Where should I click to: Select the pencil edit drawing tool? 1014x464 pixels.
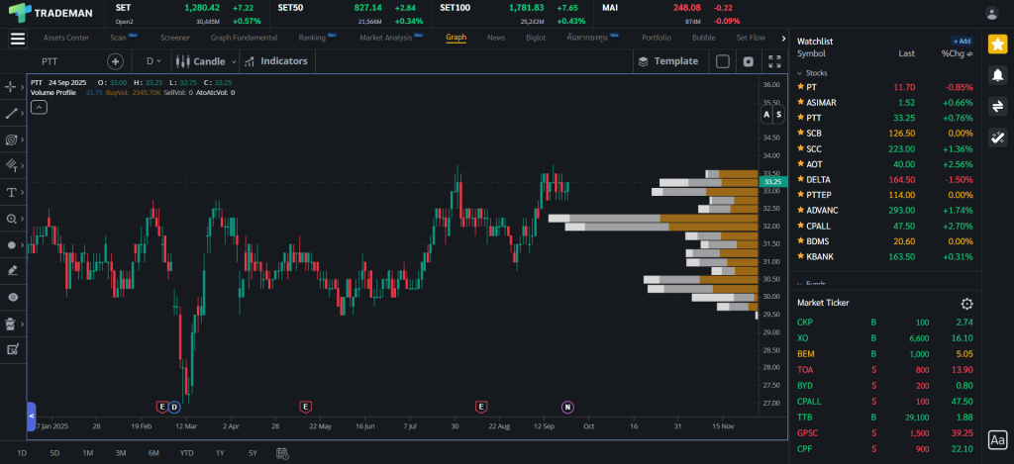11,271
